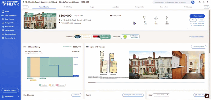
Task: Click See more in Due Diligence
Action: point(76,95)
